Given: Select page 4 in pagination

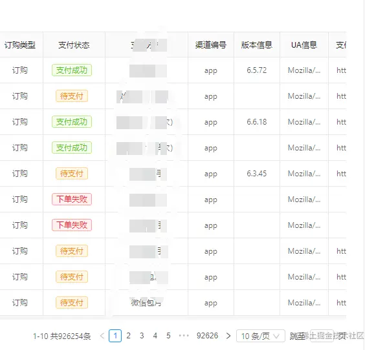Looking at the screenshot, I should pos(155,336).
